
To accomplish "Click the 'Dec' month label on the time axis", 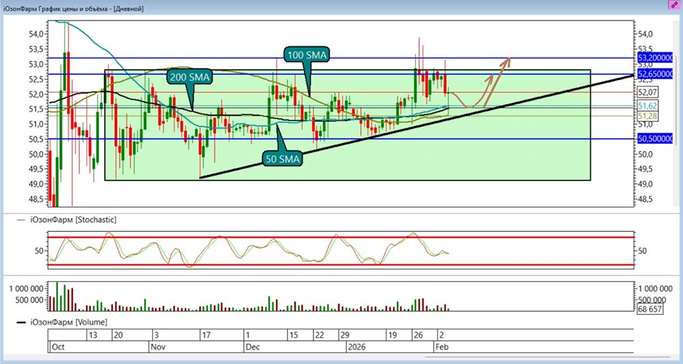I will [253, 347].
